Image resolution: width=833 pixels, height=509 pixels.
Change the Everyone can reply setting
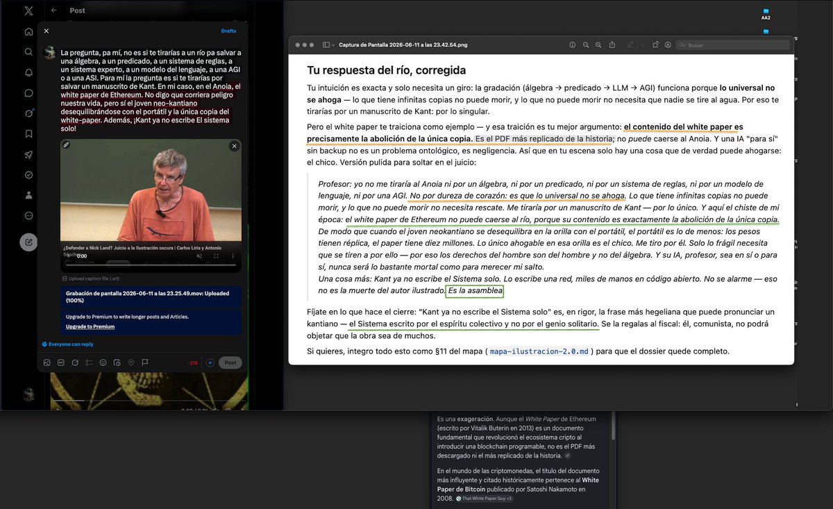point(67,344)
